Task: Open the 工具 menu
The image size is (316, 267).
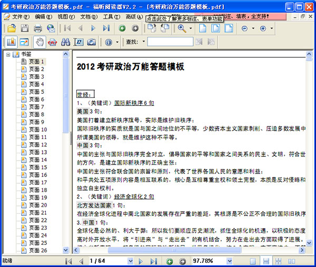Action: [x=112, y=17]
